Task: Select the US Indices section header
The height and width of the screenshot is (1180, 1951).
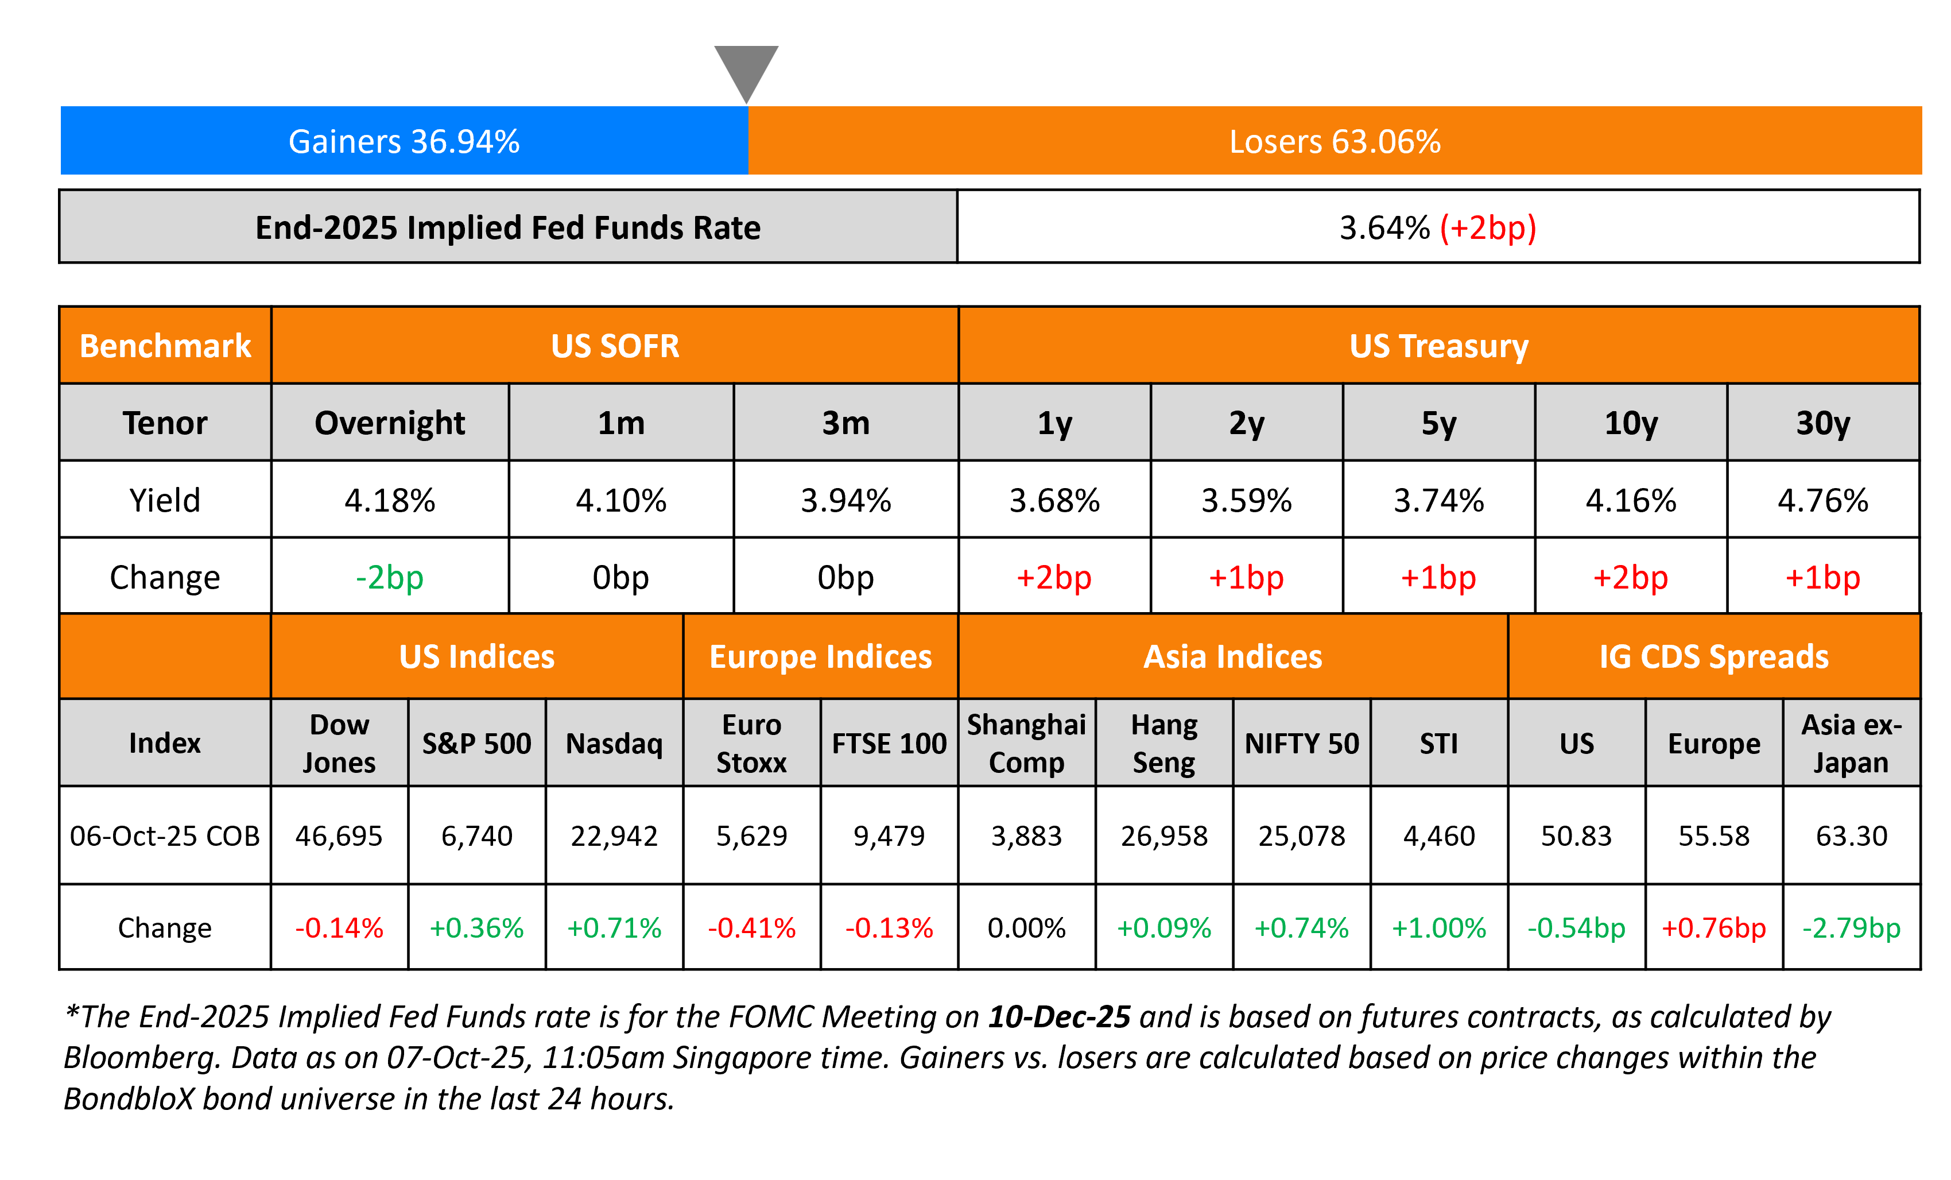Action: [x=476, y=656]
